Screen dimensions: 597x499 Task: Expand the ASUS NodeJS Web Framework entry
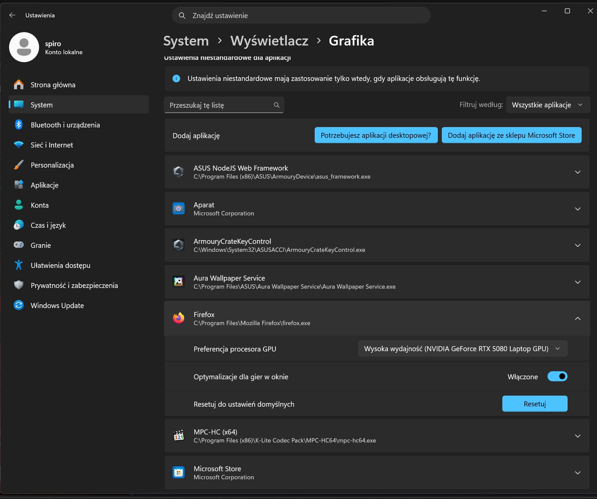click(x=578, y=172)
